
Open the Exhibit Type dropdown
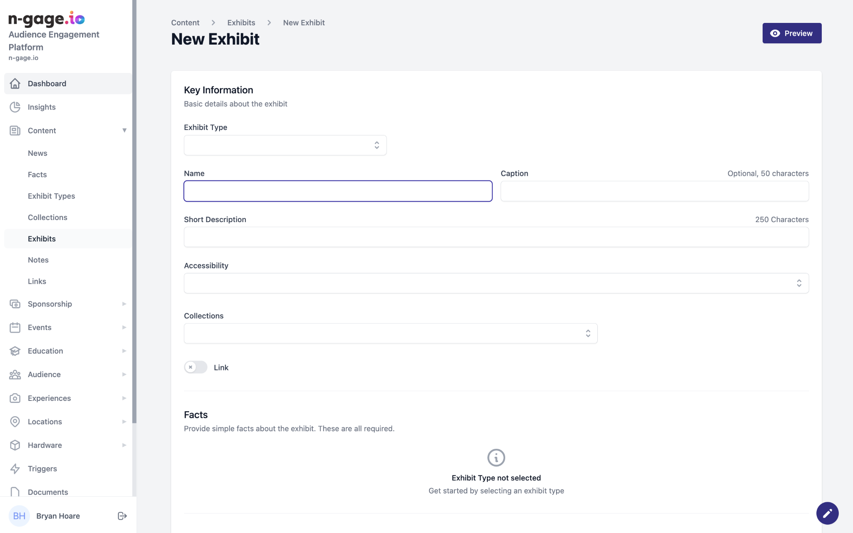pyautogui.click(x=285, y=145)
